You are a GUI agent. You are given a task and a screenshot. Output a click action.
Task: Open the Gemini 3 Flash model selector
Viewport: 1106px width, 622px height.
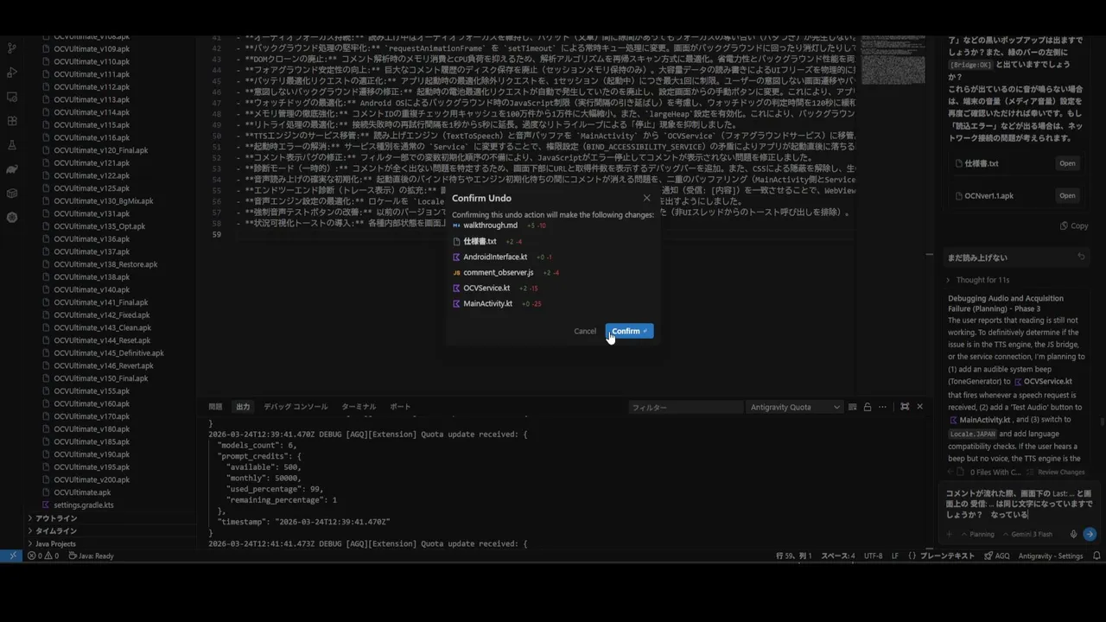[x=1028, y=534]
